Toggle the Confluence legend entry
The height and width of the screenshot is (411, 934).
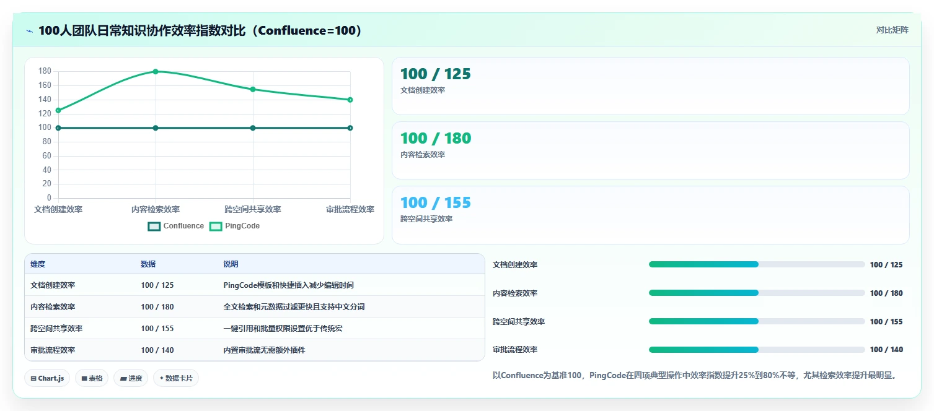click(176, 226)
